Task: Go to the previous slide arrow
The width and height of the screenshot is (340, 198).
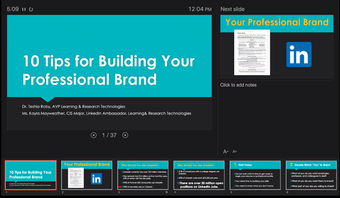Action: (93, 135)
